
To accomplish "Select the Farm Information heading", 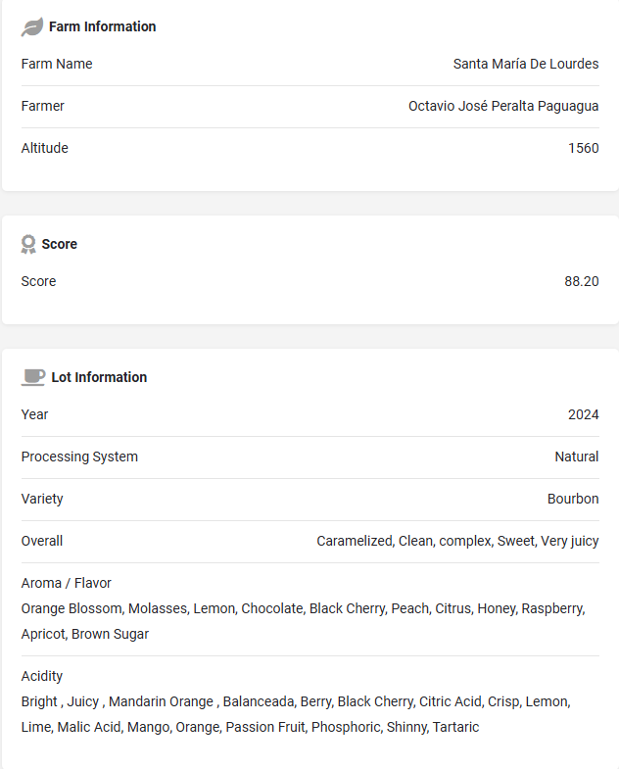I will 103,26.
